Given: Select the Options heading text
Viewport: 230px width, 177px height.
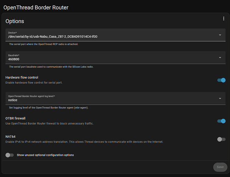Looking at the screenshot, I should point(15,21).
